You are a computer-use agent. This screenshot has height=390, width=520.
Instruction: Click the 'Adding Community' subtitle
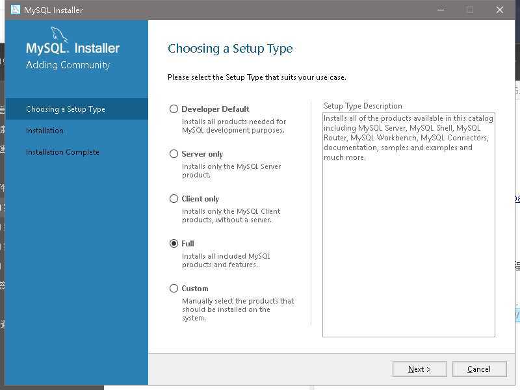[x=68, y=65]
